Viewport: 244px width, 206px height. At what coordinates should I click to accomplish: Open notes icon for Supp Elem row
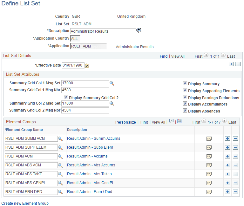pyautogui.click(x=209, y=147)
